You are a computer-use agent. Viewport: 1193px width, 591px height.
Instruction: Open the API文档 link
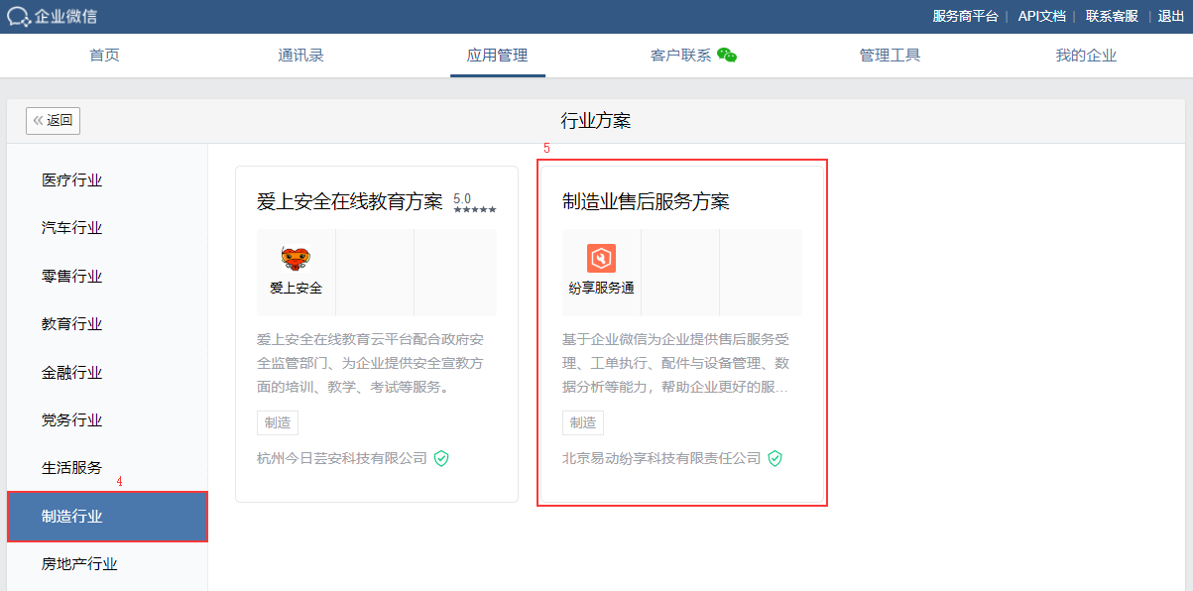pos(1041,16)
